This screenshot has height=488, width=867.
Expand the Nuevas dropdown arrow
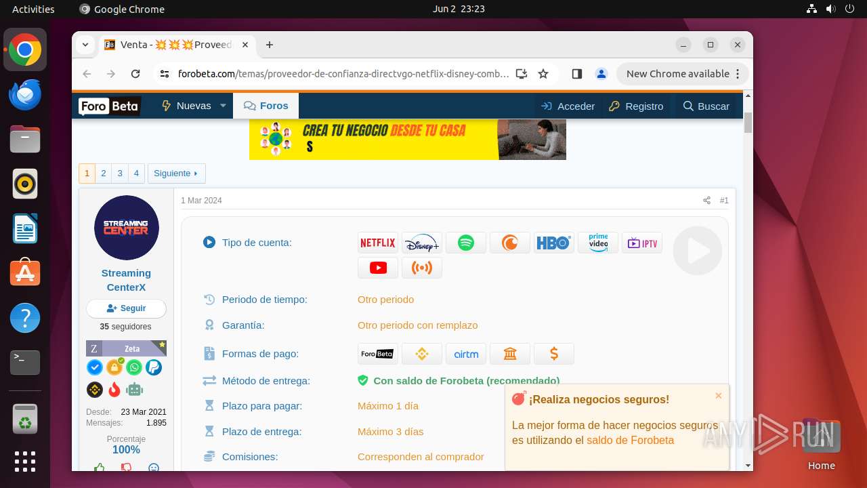coord(223,106)
